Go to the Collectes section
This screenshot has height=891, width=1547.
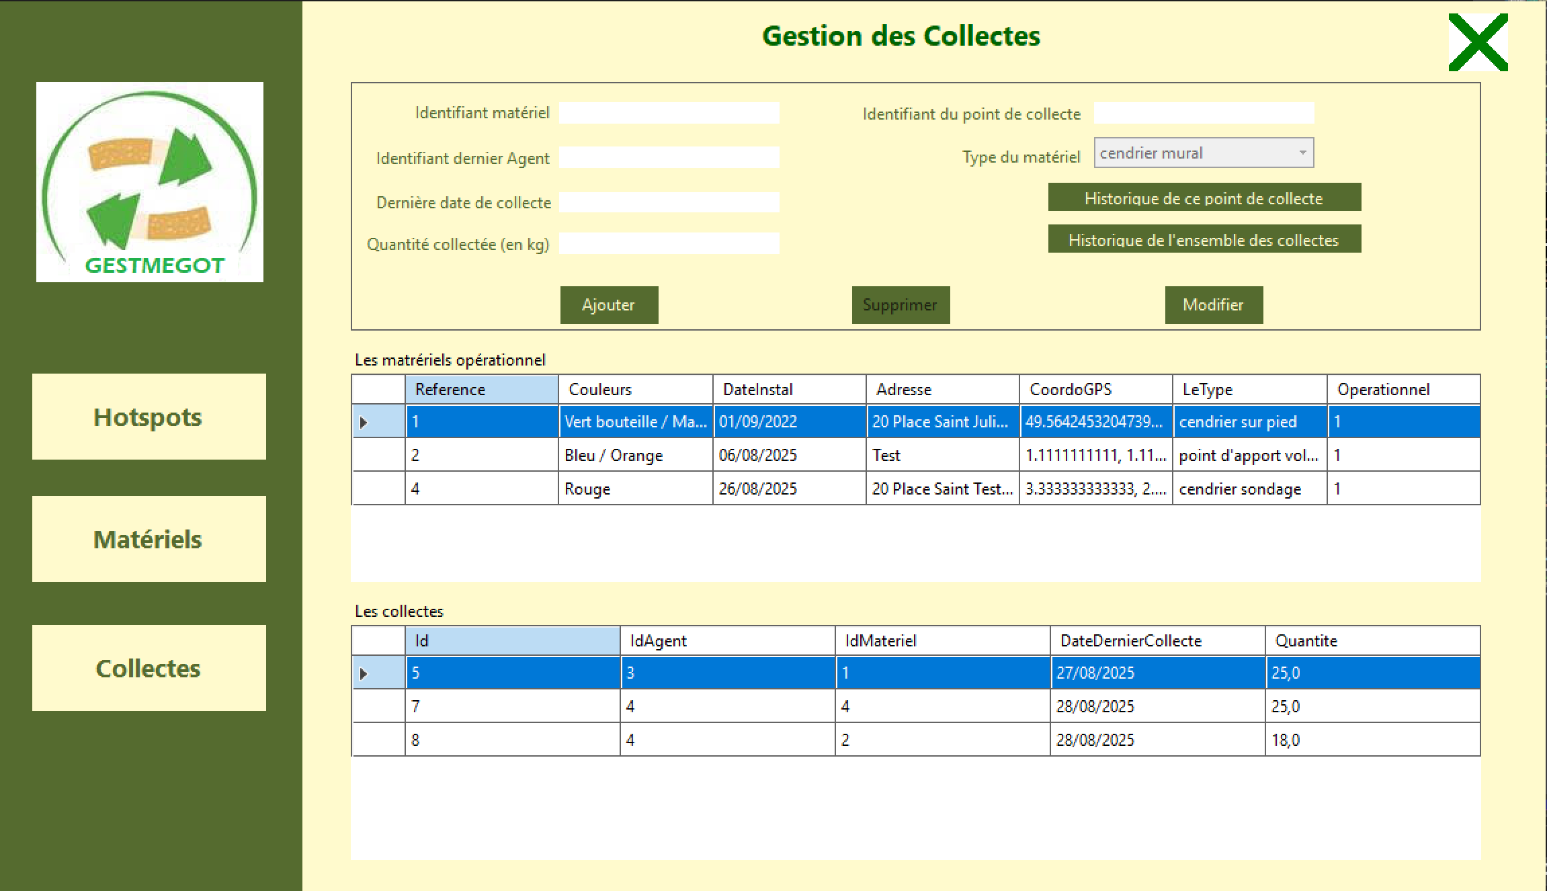click(x=149, y=669)
